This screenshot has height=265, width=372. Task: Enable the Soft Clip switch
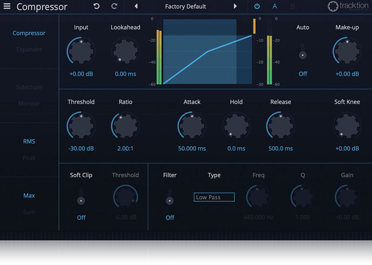click(81, 199)
